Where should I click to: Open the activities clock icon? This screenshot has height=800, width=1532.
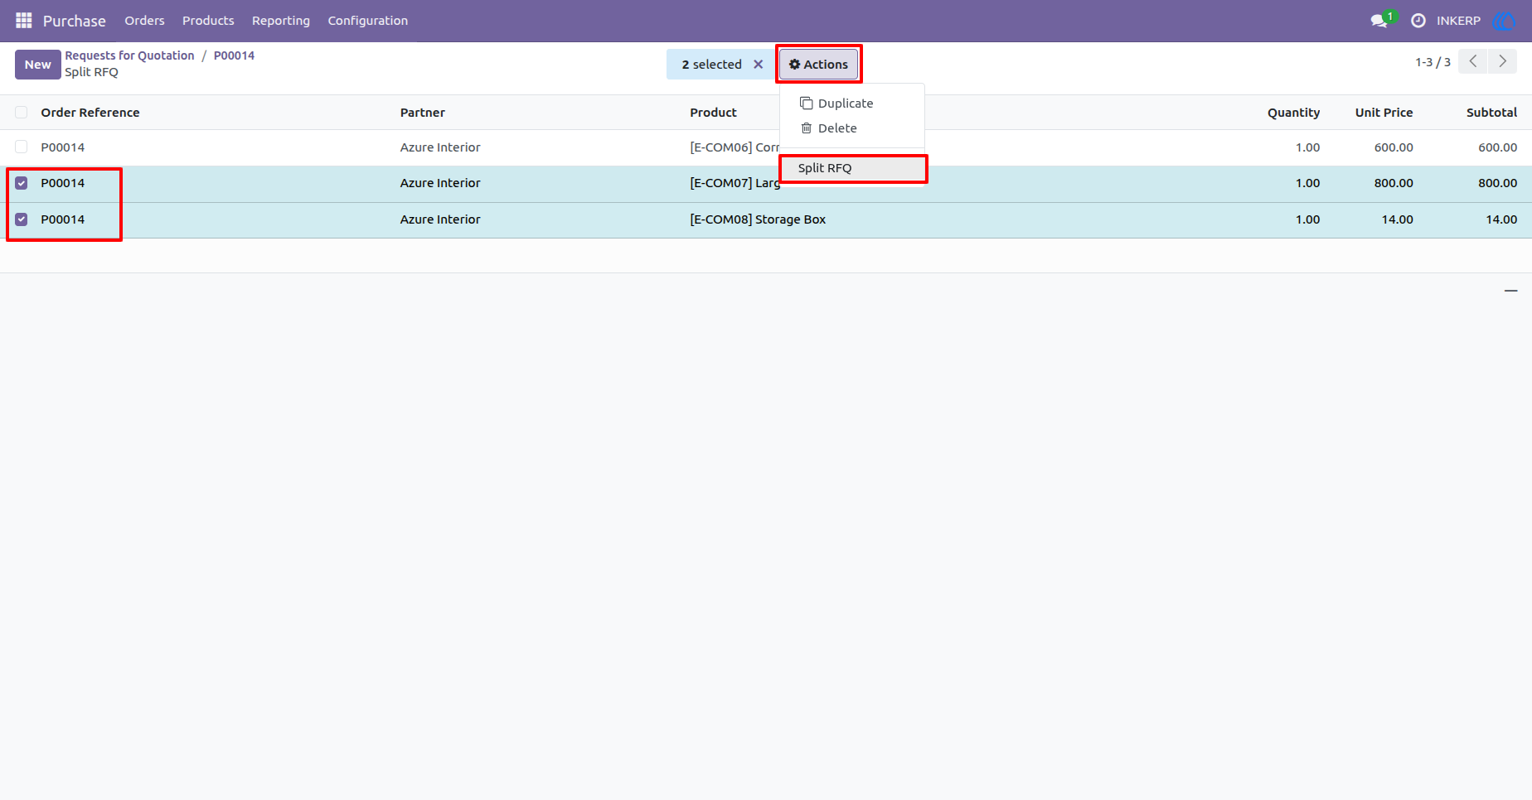point(1418,21)
